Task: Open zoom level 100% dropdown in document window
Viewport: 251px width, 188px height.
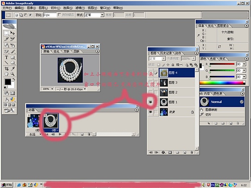Action: 48,89
